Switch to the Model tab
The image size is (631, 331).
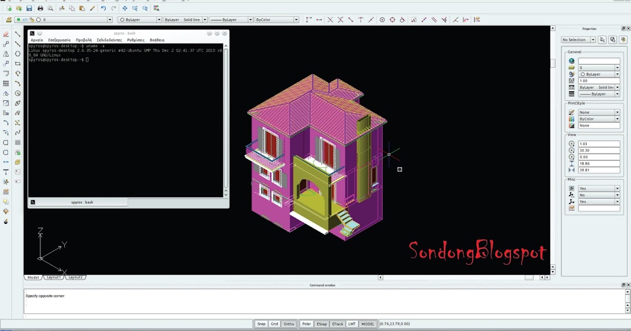tap(33, 277)
